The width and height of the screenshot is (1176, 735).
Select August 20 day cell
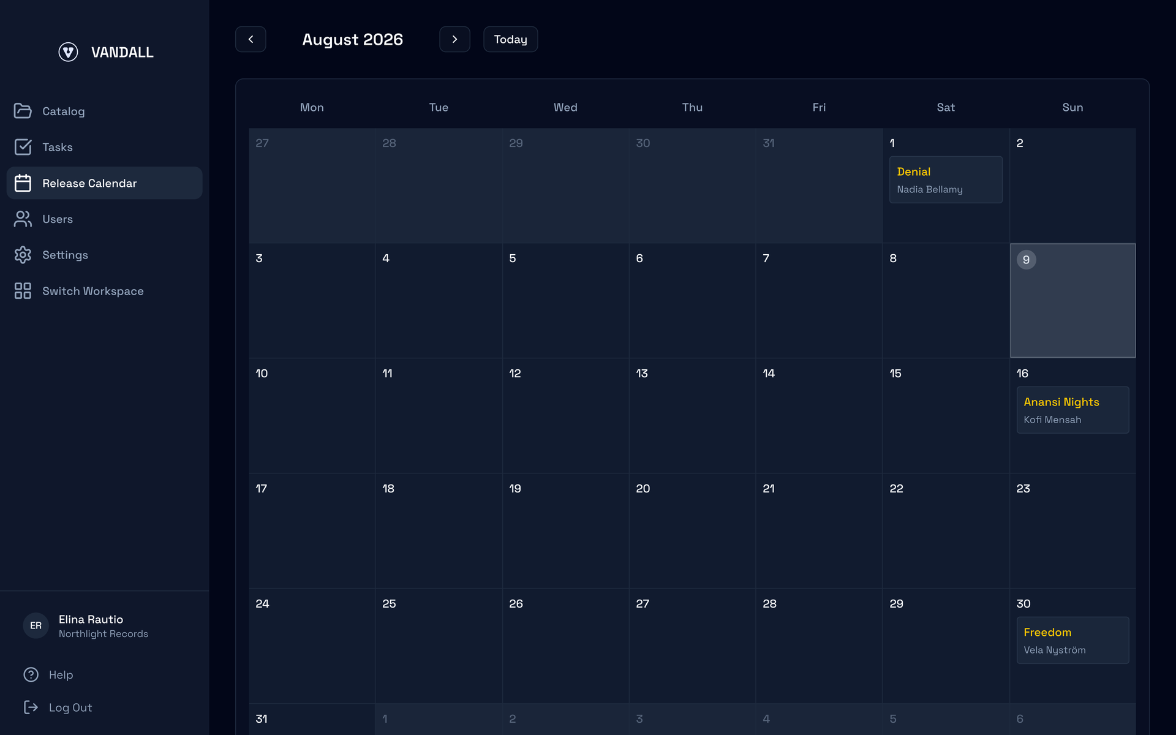692,530
